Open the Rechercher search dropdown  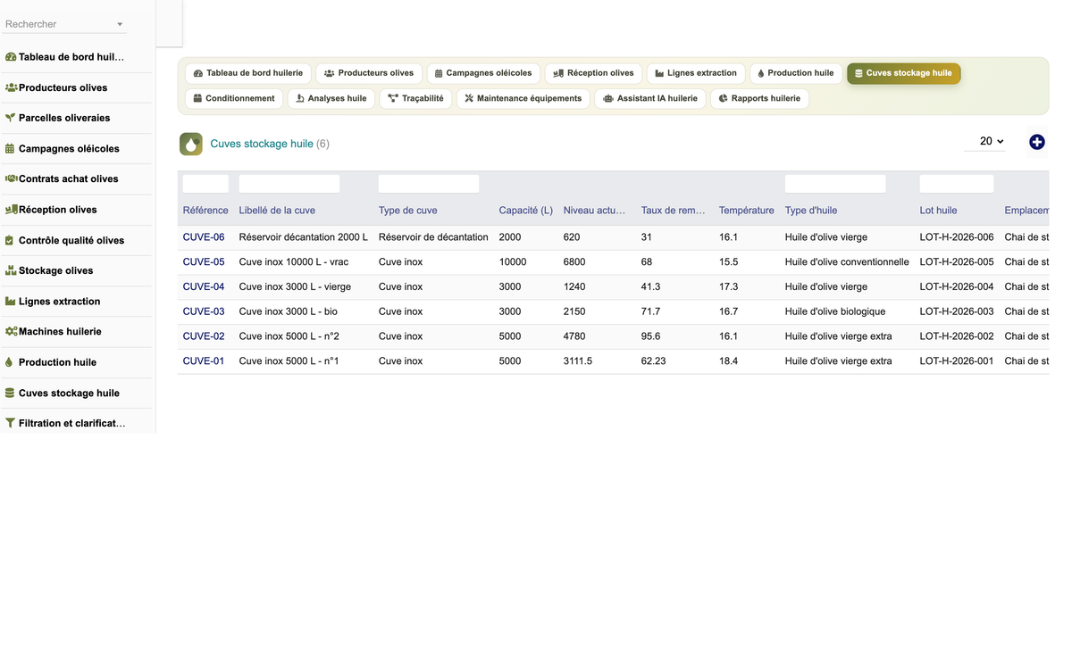point(65,24)
